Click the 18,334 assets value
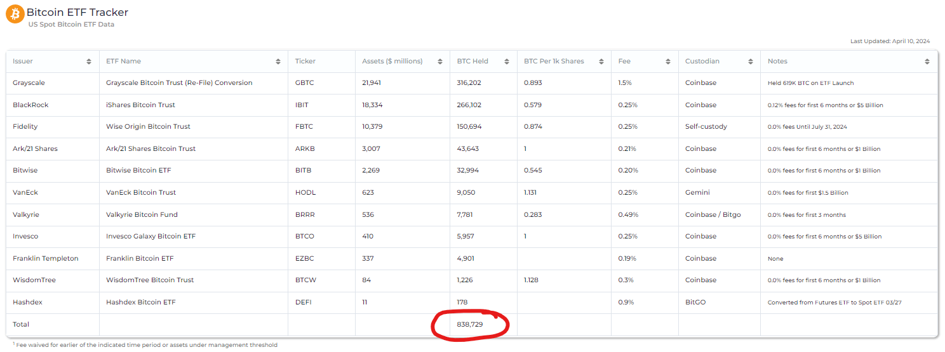The height and width of the screenshot is (352, 945). [372, 105]
